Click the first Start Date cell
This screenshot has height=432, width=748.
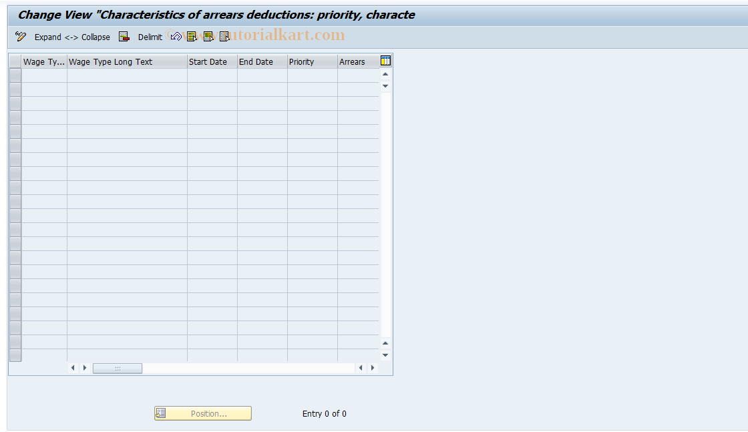coord(212,75)
